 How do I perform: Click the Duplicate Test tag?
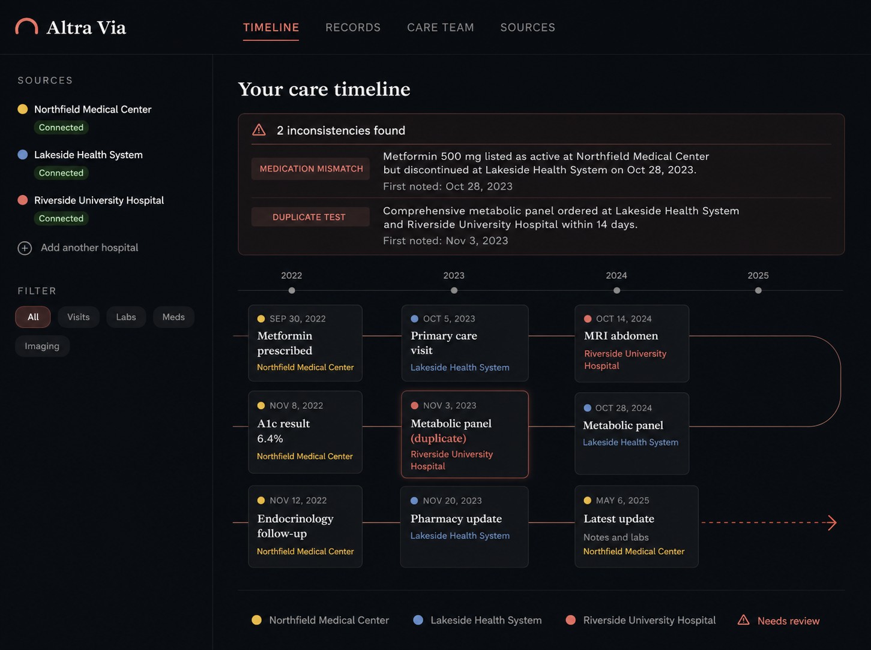[x=309, y=217]
